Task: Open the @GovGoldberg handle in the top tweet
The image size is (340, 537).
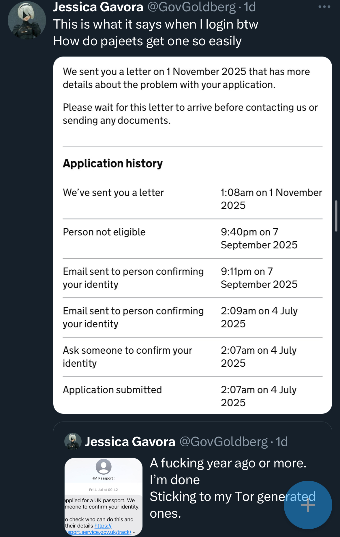Action: (x=191, y=7)
